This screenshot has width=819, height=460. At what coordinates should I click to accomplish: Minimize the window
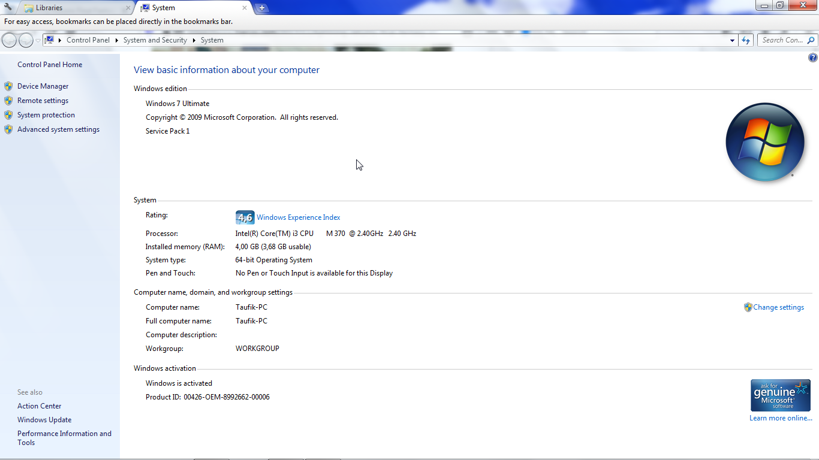coord(764,5)
